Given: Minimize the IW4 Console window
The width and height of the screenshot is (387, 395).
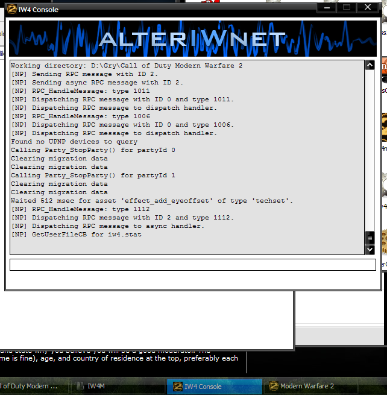Looking at the screenshot, I should [x=327, y=8].
